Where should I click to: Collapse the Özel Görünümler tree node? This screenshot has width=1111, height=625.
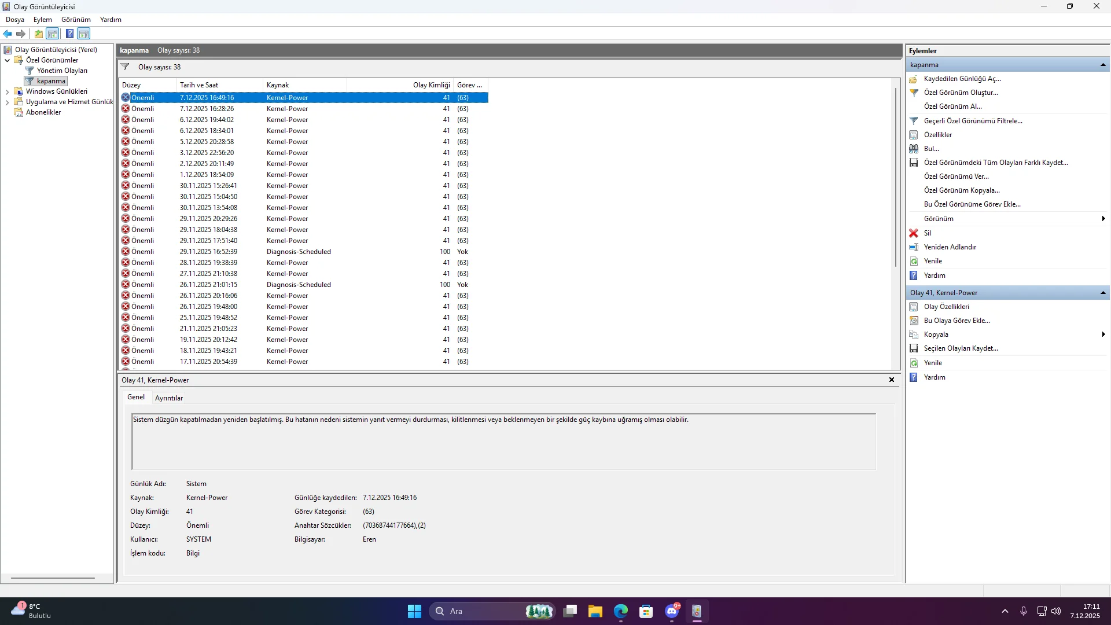tap(7, 60)
